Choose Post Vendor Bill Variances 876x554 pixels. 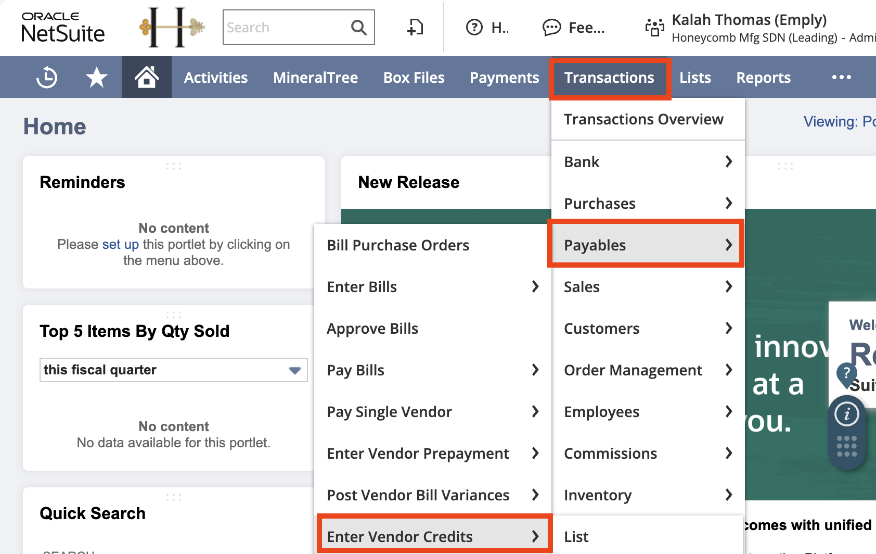(433, 495)
